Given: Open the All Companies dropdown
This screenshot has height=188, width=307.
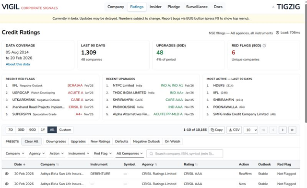Looking at the screenshot, I should pyautogui.click(x=130, y=153).
